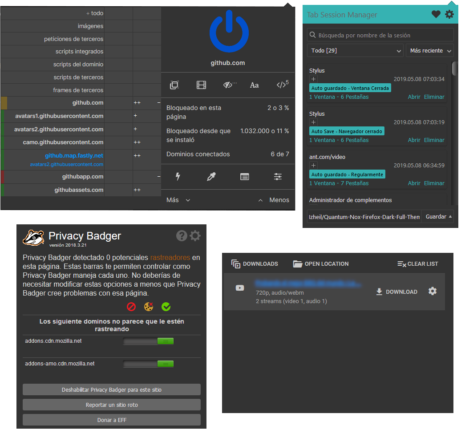Click the '+ todo' rule row

tap(81, 13)
